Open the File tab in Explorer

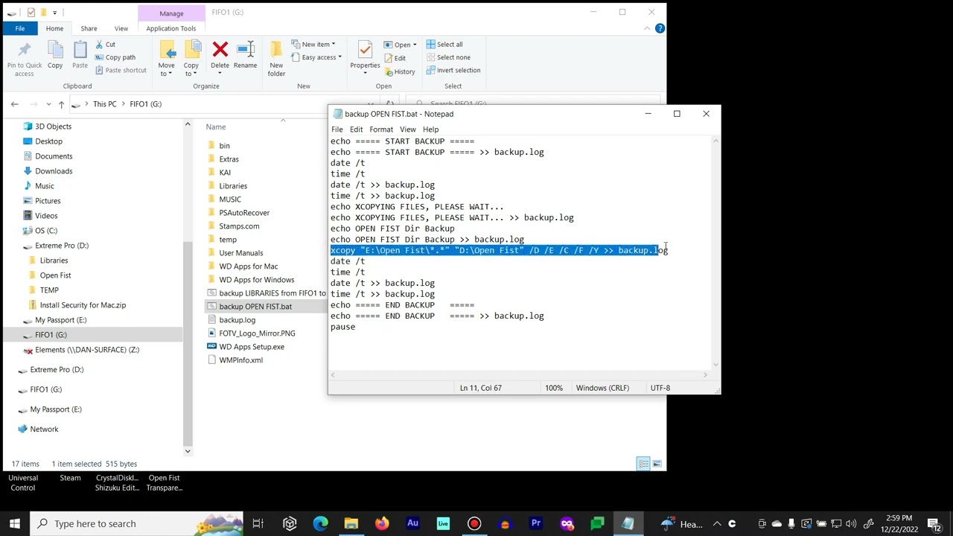(x=20, y=28)
